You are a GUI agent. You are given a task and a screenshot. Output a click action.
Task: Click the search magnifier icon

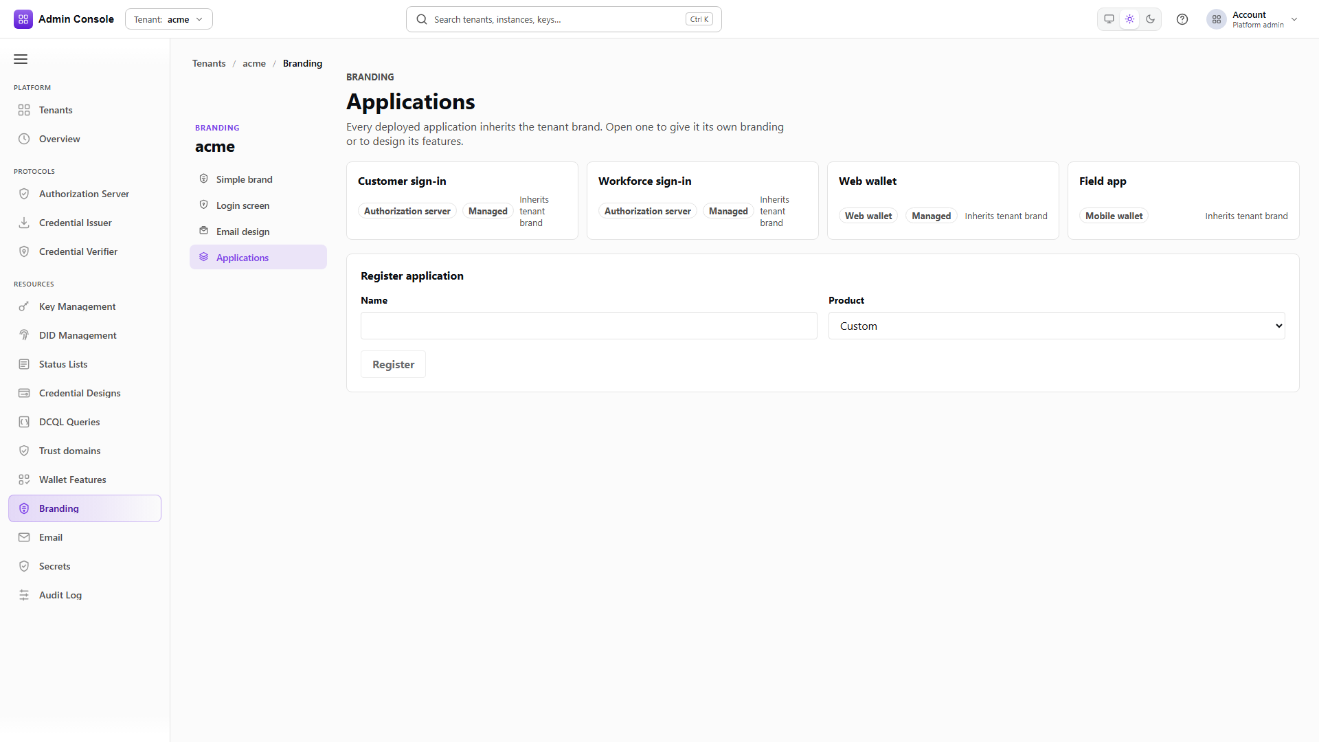pos(422,19)
